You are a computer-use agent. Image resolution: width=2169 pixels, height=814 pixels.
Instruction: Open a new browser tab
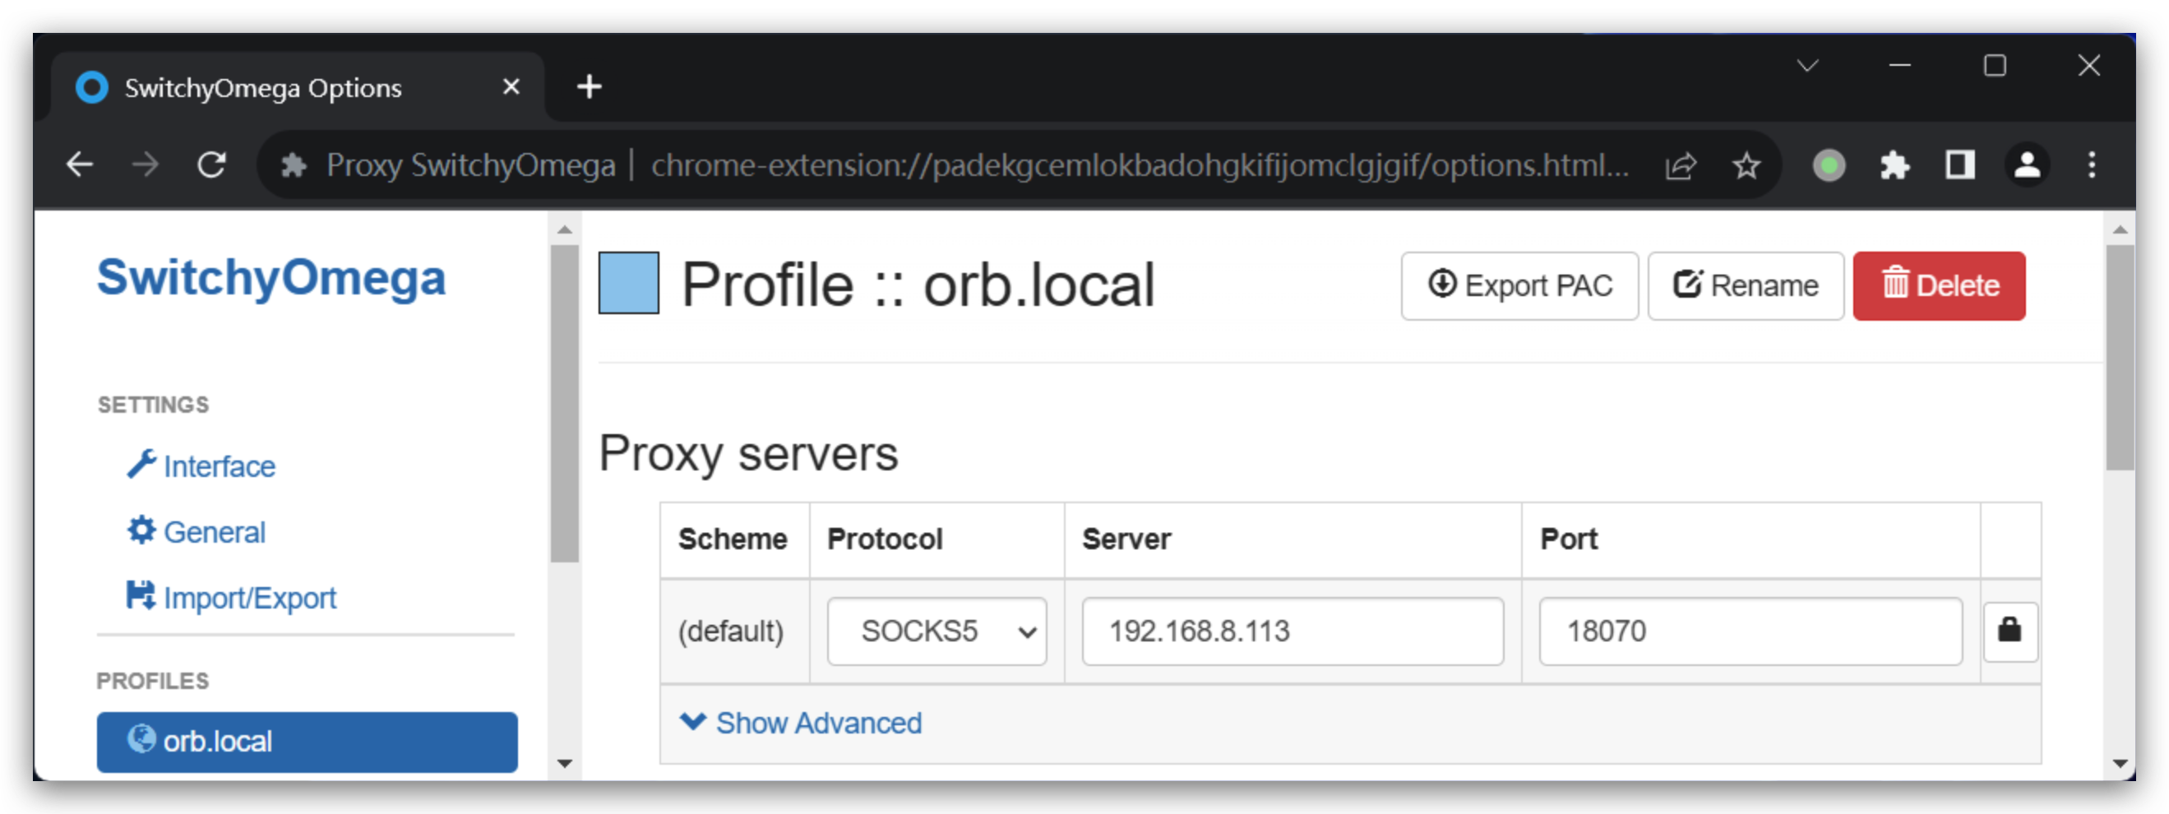point(590,86)
